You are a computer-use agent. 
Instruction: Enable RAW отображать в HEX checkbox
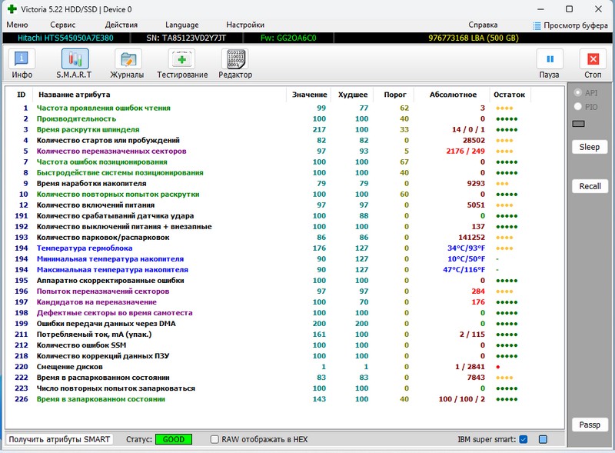point(215,439)
